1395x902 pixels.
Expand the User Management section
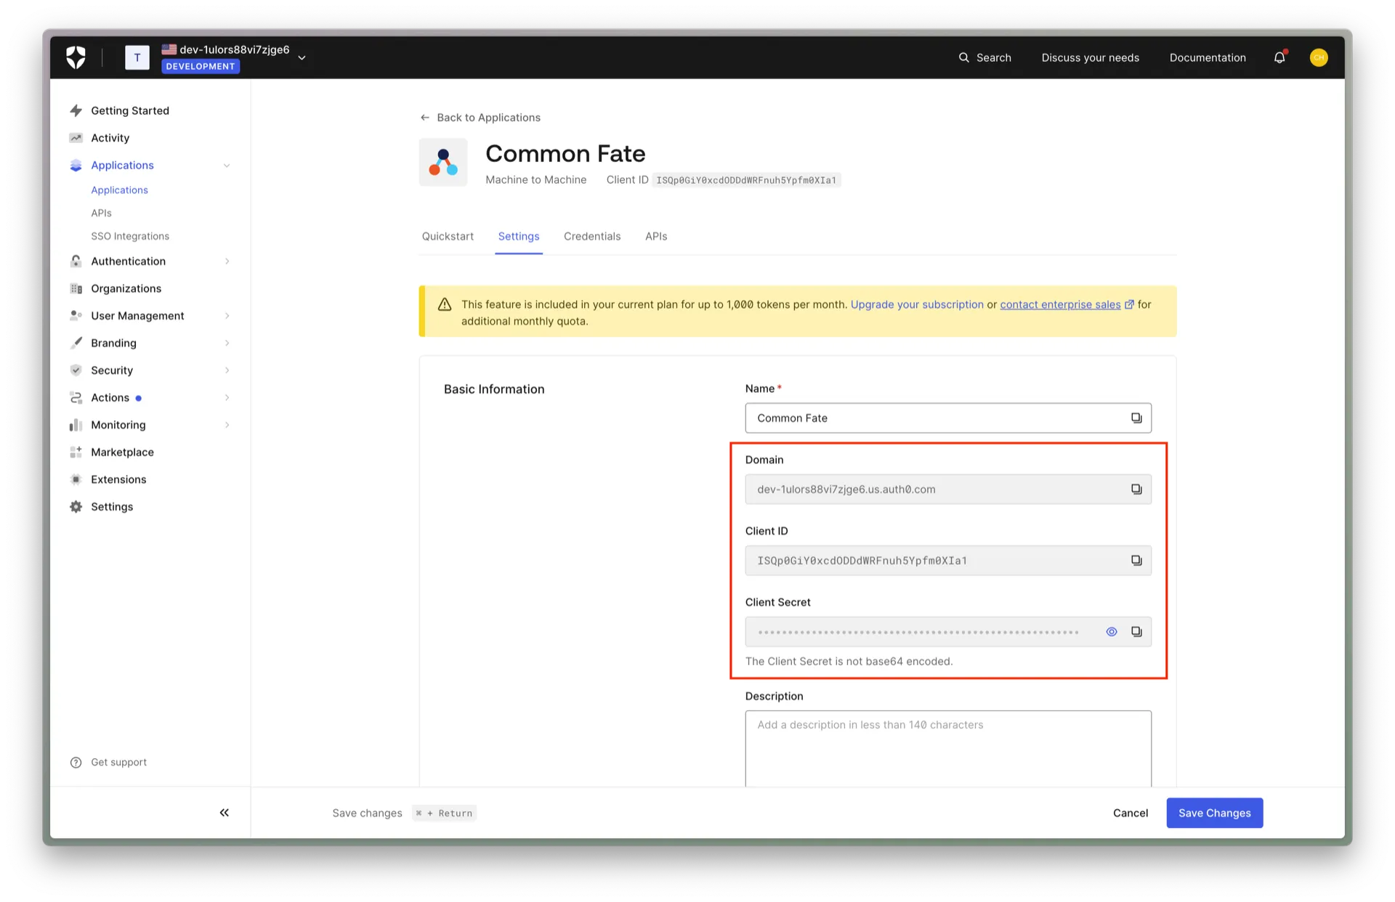point(227,316)
